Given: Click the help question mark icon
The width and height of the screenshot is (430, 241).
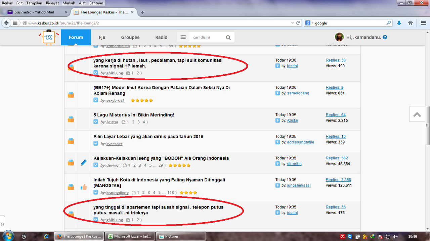Looking at the screenshot, I should coord(385,37).
